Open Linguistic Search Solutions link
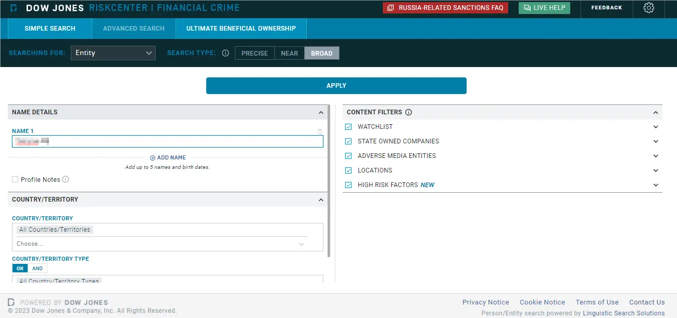The image size is (677, 318). coord(624,313)
